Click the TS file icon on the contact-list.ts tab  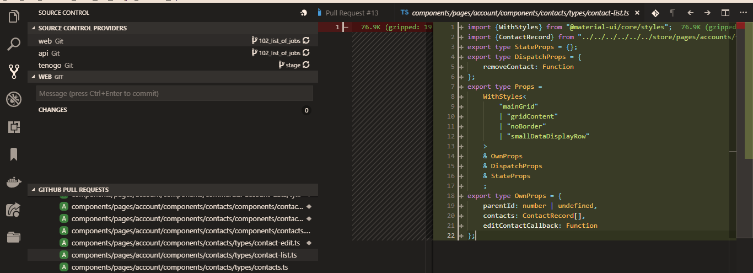pos(405,13)
